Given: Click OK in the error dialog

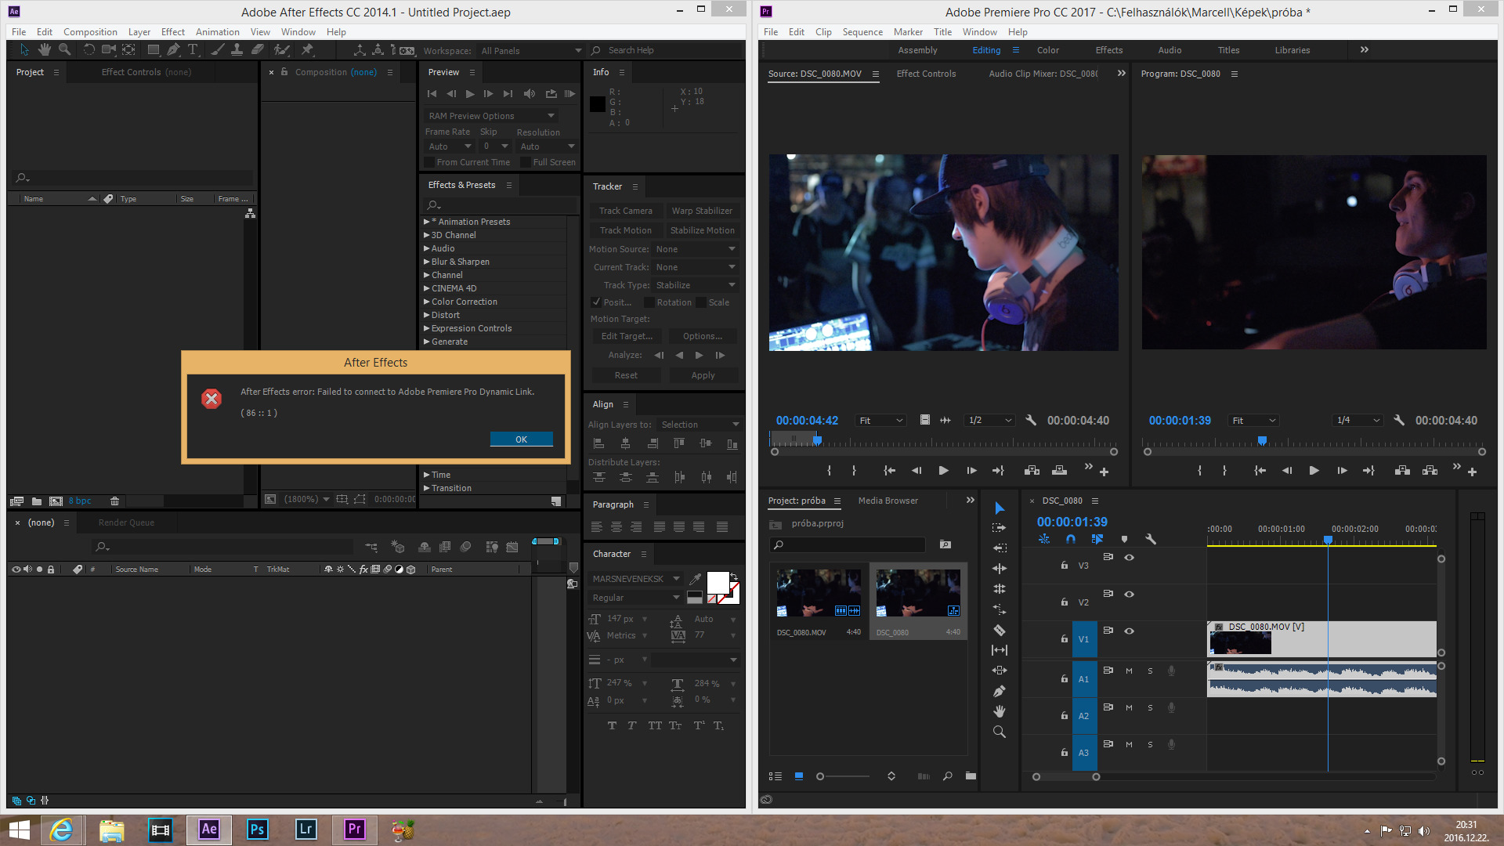Looking at the screenshot, I should 521,439.
